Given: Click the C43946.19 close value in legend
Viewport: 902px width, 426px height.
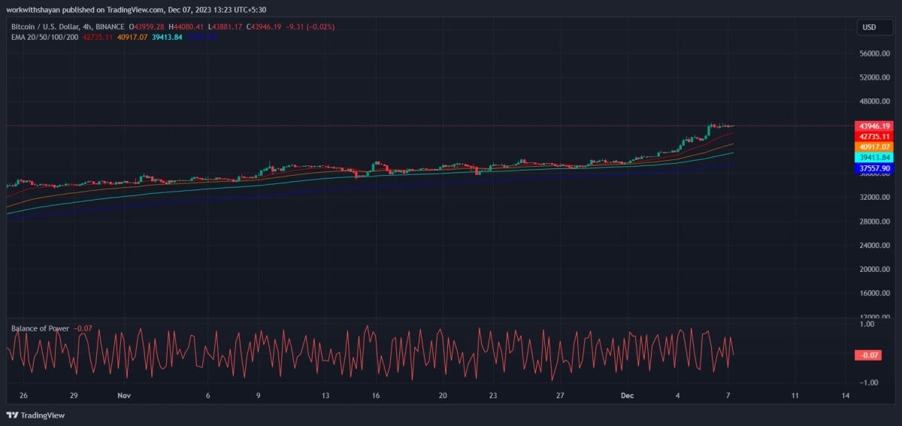Looking at the screenshot, I should coord(262,27).
